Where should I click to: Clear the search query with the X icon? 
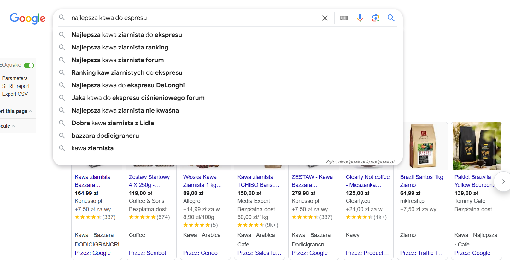pyautogui.click(x=325, y=18)
